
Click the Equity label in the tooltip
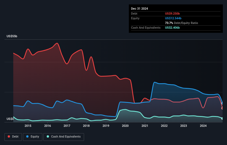(135, 18)
